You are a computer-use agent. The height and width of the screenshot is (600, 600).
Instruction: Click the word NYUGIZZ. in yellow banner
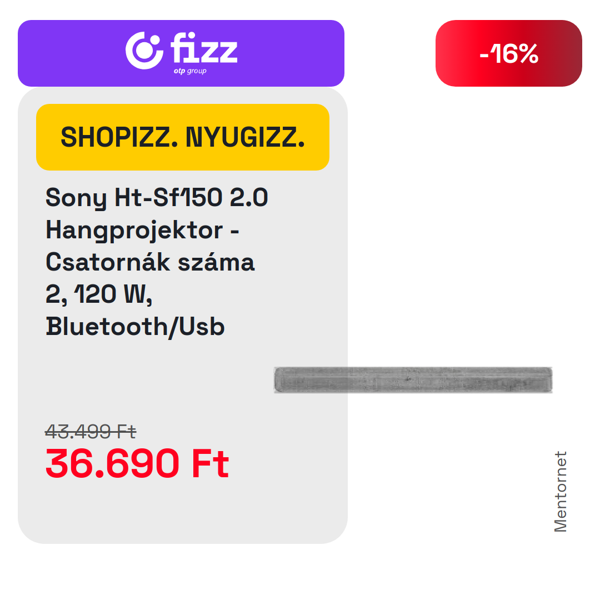[x=246, y=137]
